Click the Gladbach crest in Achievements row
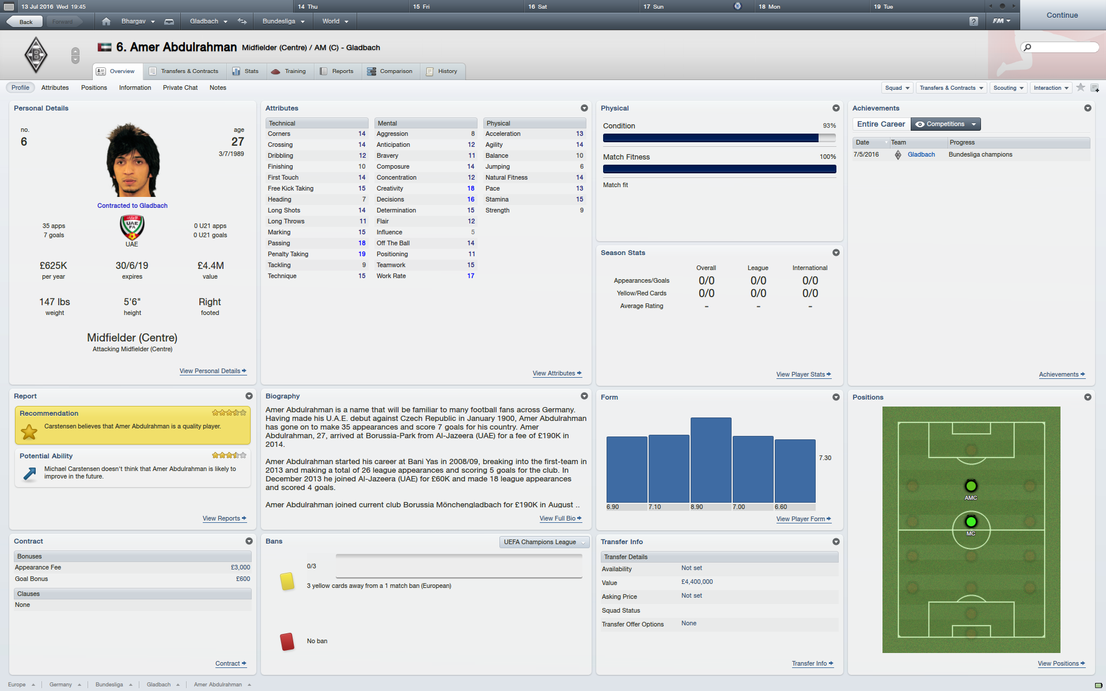The image size is (1106, 691). coord(898,155)
